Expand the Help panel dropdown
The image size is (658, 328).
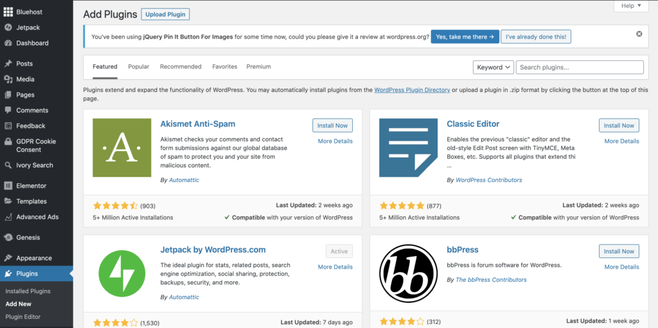pos(631,6)
